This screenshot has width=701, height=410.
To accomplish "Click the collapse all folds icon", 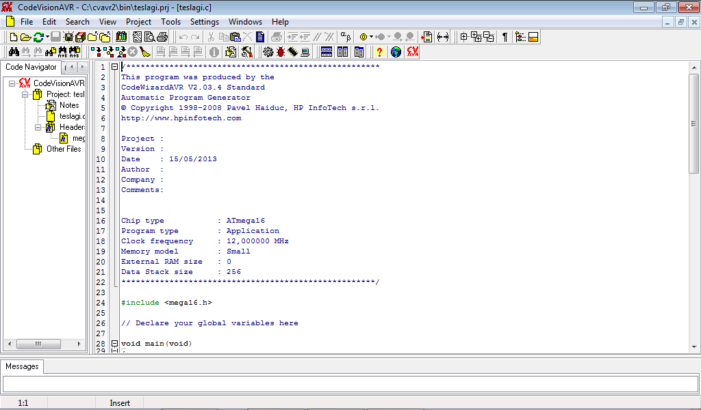I will (x=489, y=37).
